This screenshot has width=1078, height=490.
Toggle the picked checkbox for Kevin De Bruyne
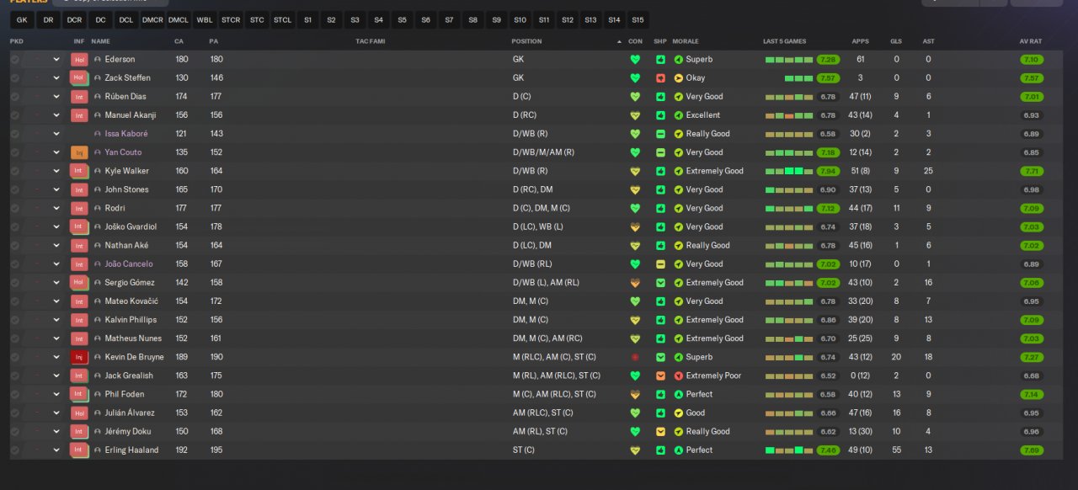[x=15, y=357]
